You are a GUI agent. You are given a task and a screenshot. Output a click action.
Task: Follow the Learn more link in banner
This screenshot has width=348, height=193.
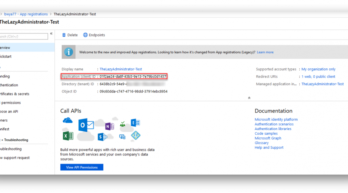coord(265,52)
